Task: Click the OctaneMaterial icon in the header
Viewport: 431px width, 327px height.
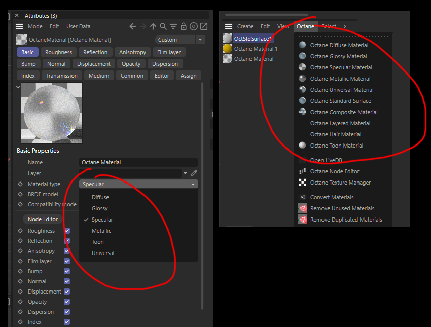Action: coord(21,40)
